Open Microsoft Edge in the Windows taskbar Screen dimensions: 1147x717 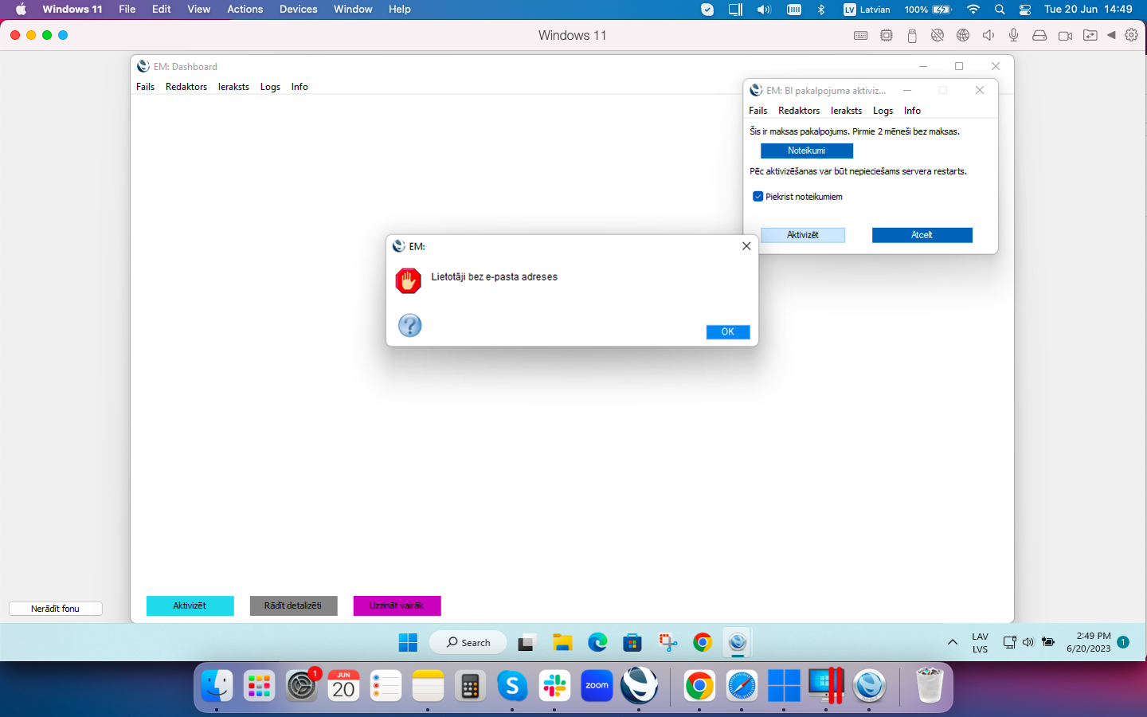(597, 642)
